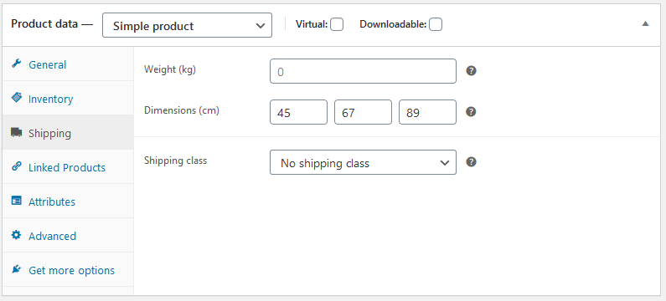
Task: Click the help icon beside Shipping class
Action: (x=471, y=162)
